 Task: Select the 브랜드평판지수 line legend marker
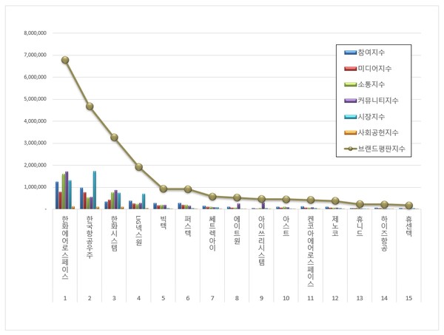pyautogui.click(x=349, y=149)
